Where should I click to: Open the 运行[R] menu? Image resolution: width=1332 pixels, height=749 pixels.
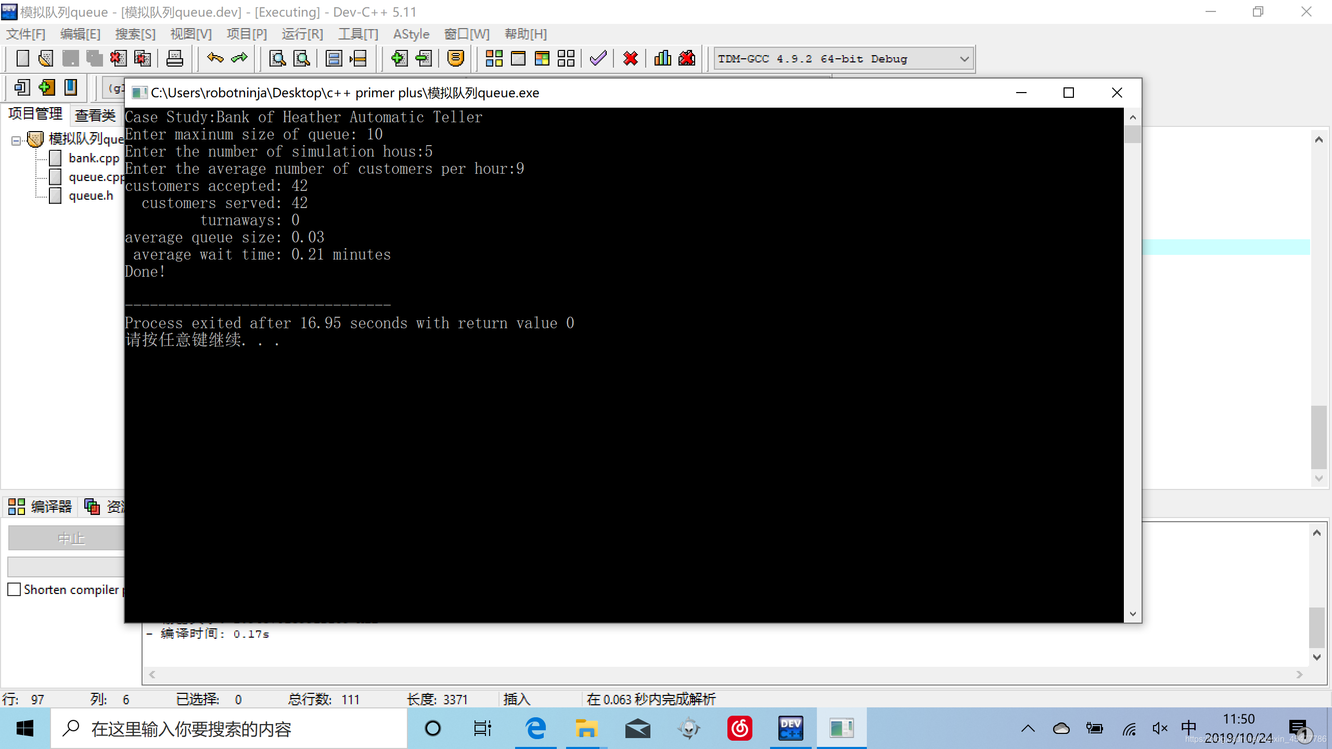[x=302, y=34]
